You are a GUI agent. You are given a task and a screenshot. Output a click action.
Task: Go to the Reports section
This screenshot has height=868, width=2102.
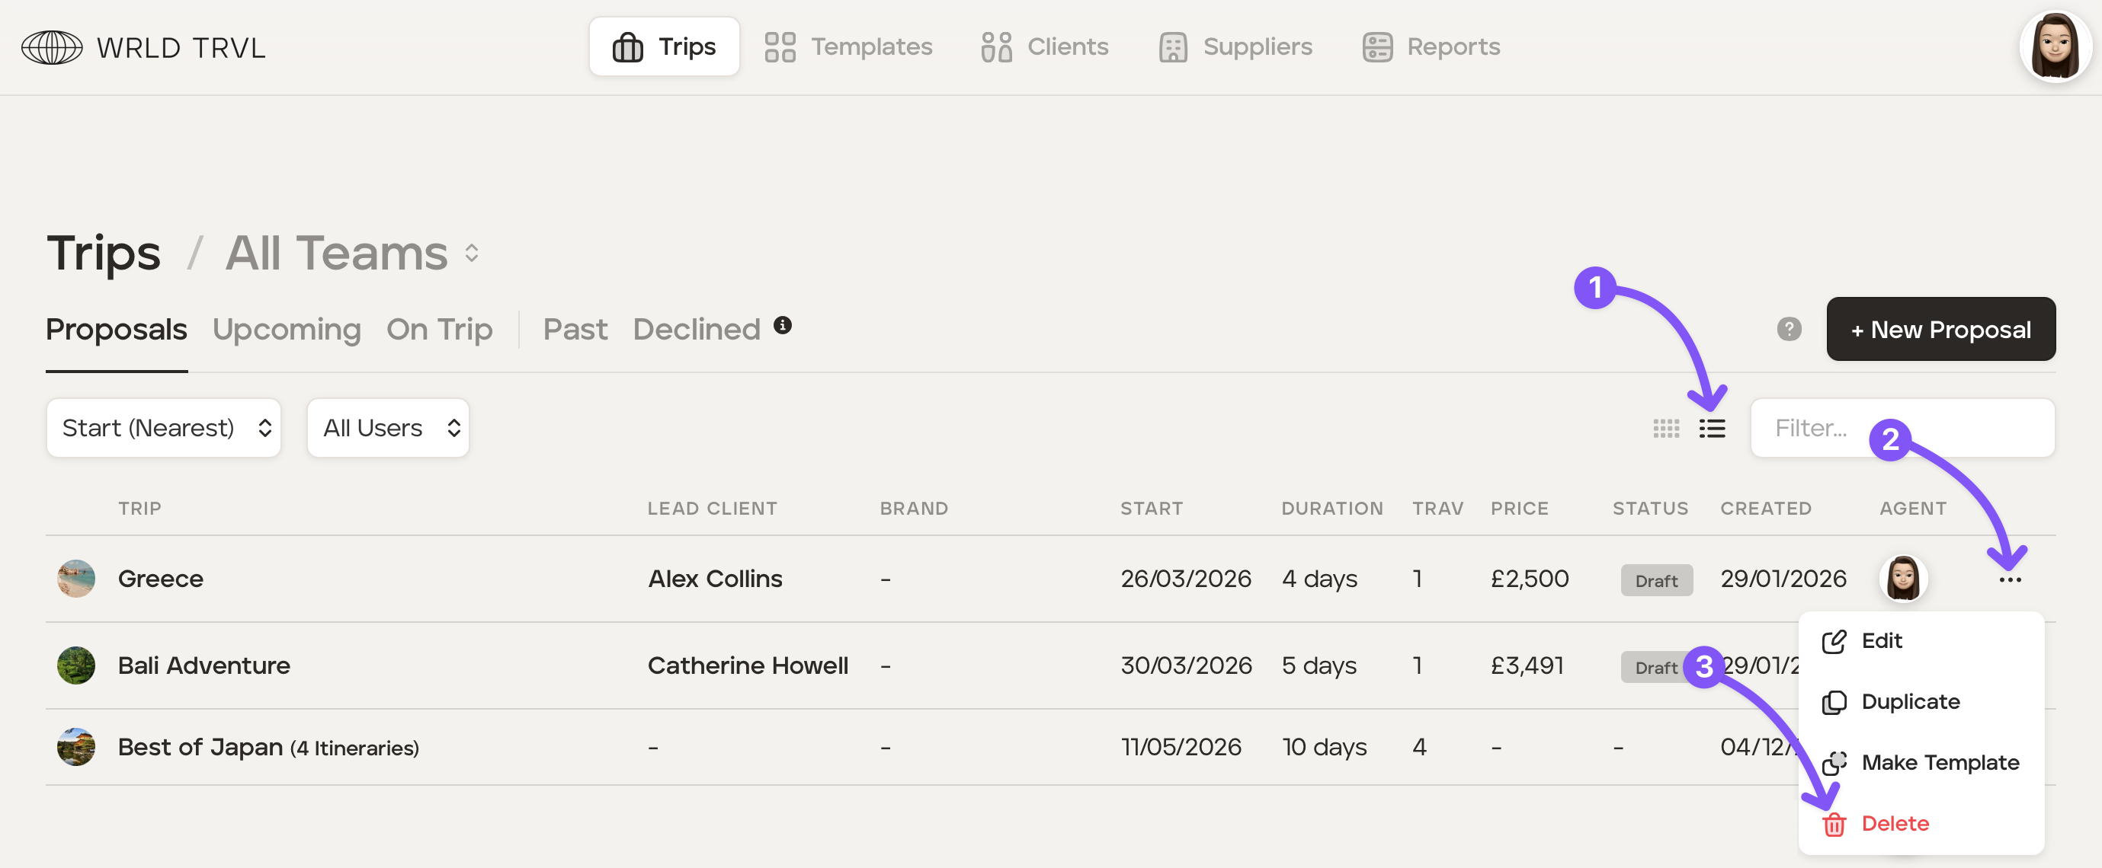tap(1431, 46)
